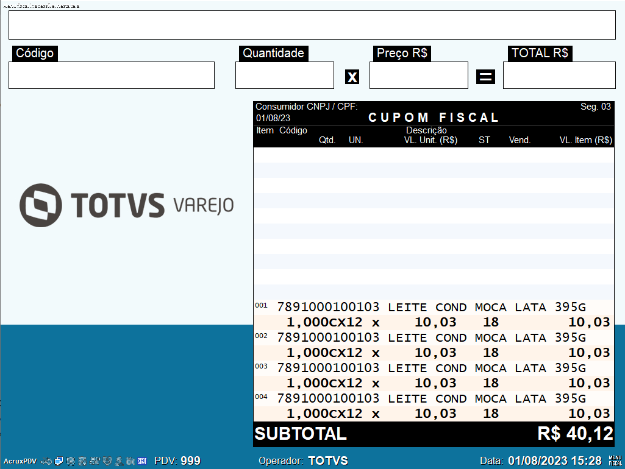The image size is (625, 469).
Task: Click the 10,03 item value under item 004
Action: pyautogui.click(x=589, y=414)
